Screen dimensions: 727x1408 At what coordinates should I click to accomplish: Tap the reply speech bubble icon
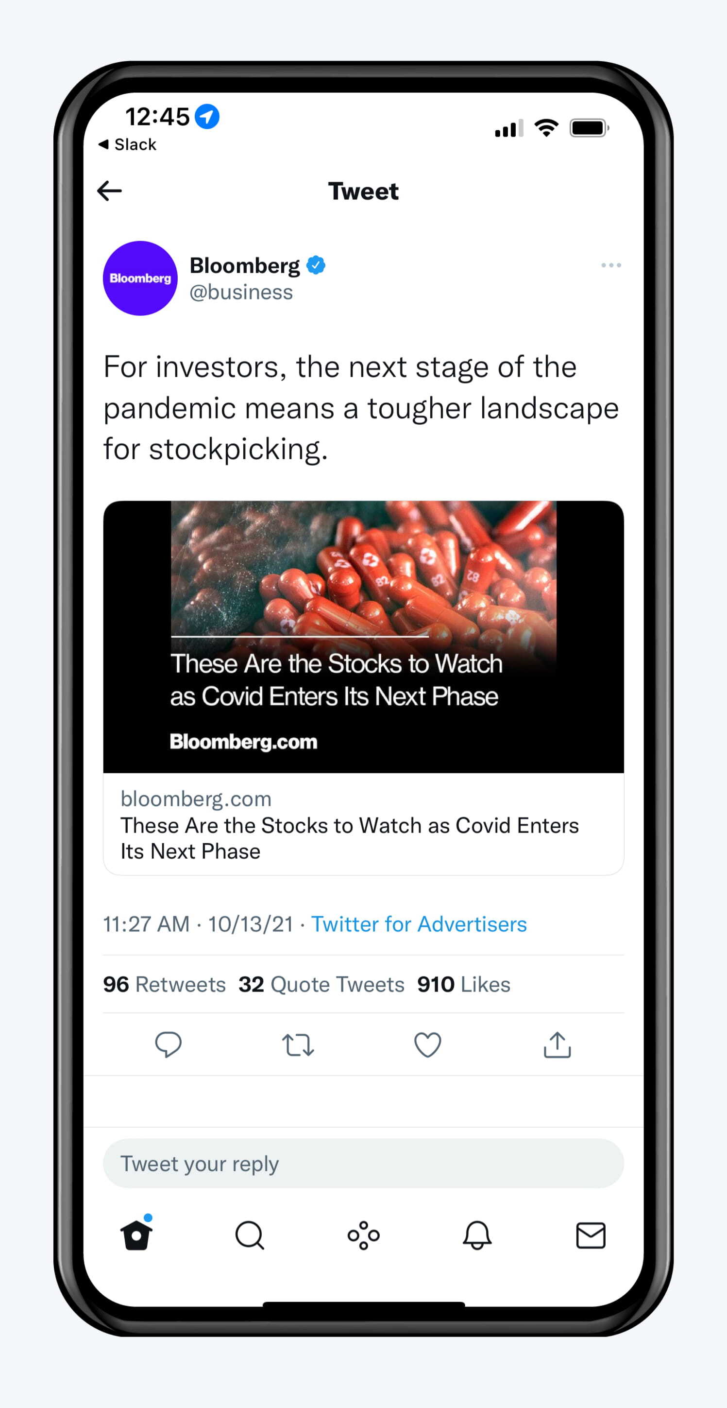coord(168,1044)
